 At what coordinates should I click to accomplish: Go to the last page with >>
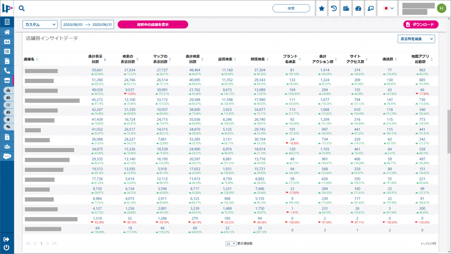54,244
